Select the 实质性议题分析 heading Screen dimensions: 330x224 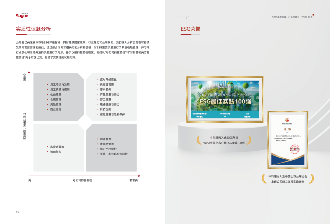[33, 29]
